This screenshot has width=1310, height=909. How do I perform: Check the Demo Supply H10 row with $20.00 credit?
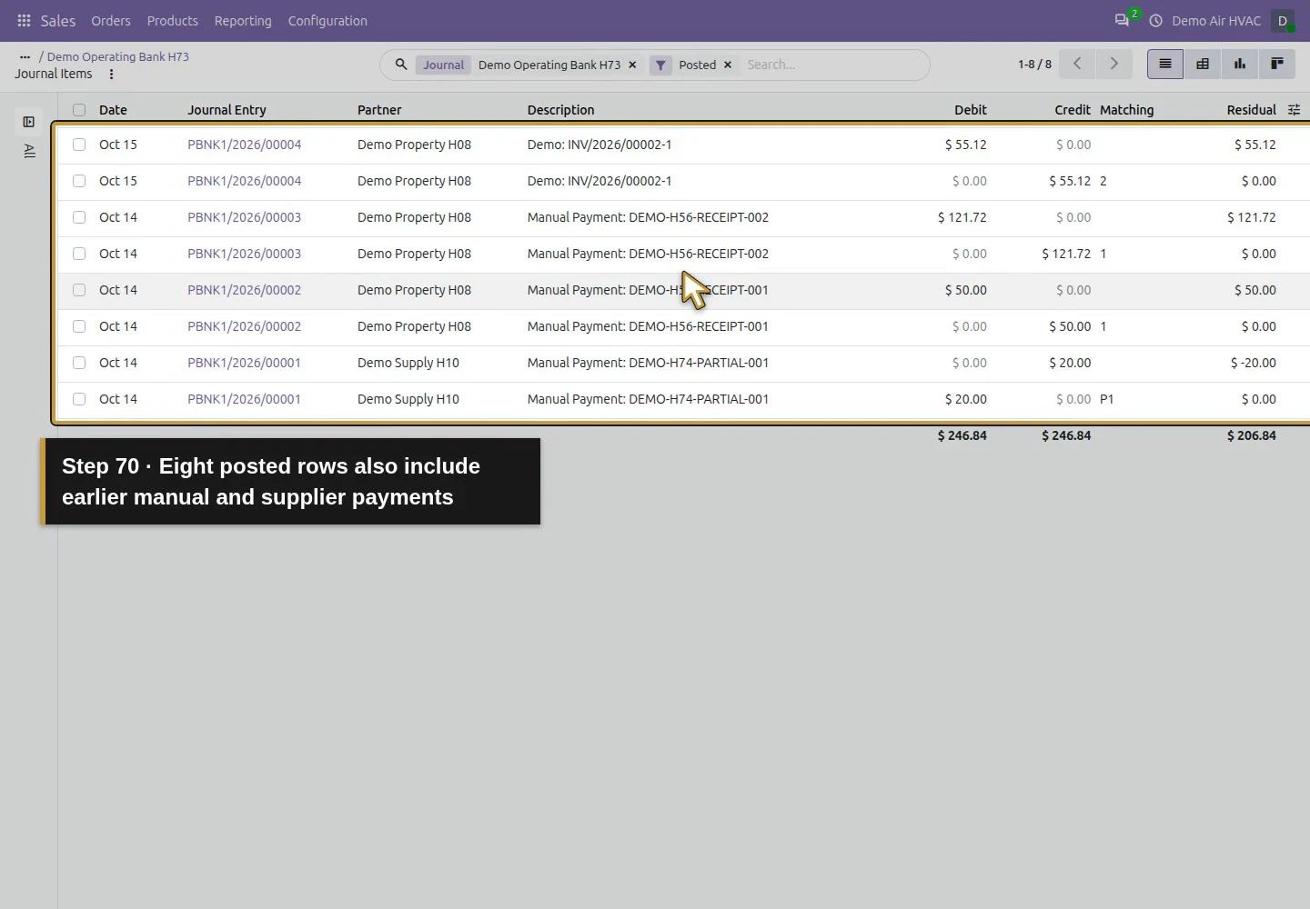click(79, 363)
